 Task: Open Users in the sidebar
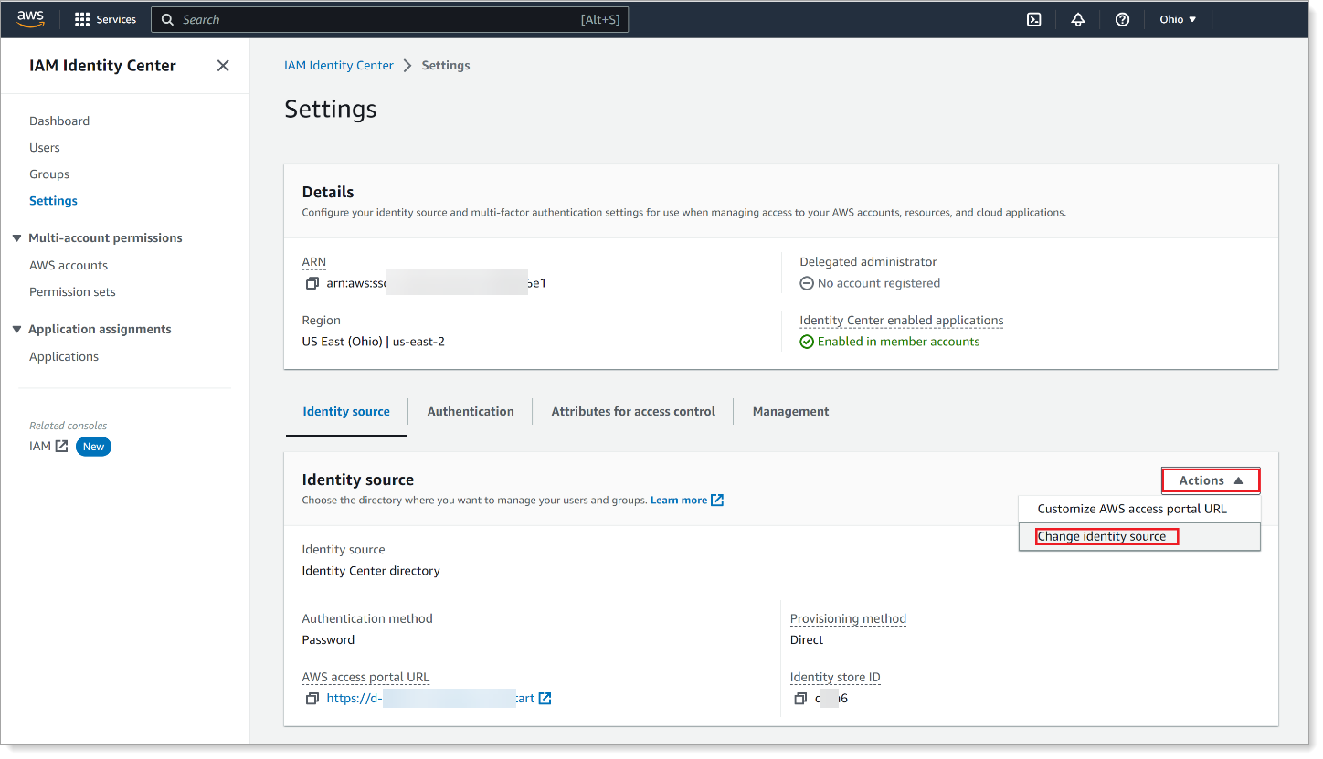pyautogui.click(x=45, y=147)
